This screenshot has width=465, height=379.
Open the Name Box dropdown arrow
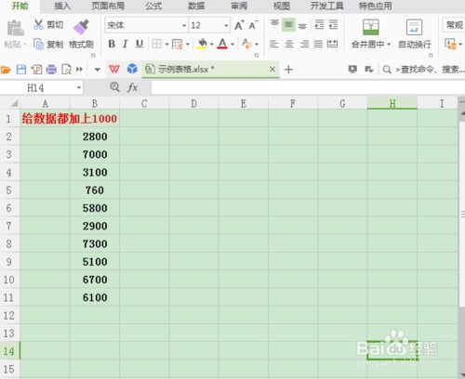coord(79,88)
